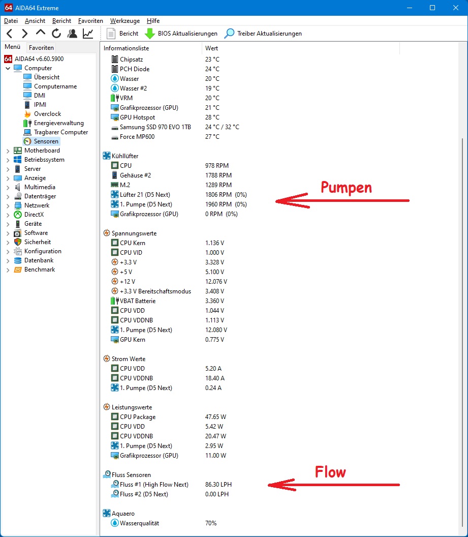This screenshot has width=468, height=537.
Task: Click the Datenbank icon in tree
Action: 18,260
